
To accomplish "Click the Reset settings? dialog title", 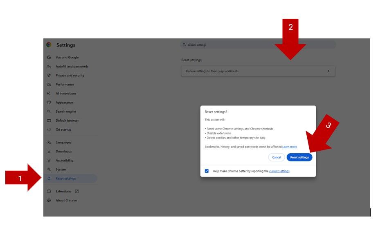I will pos(216,112).
